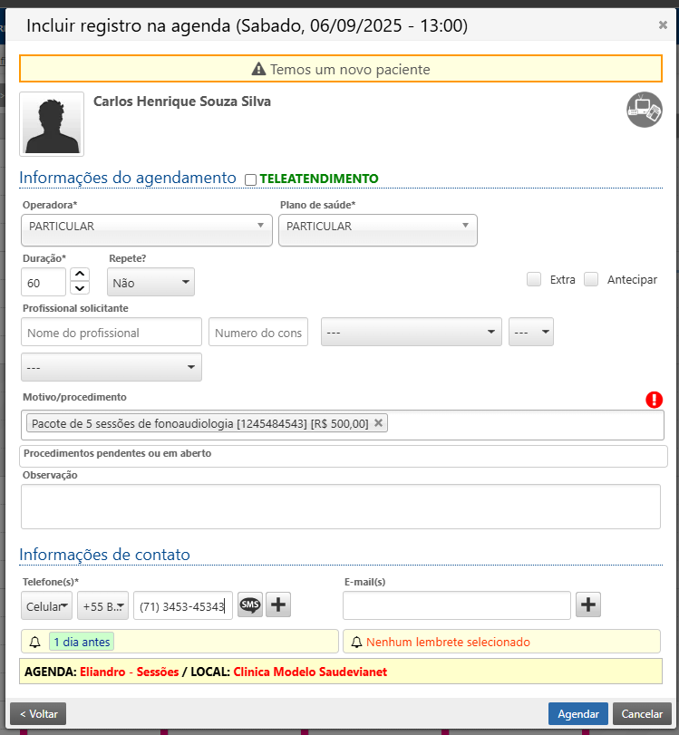The width and height of the screenshot is (679, 735).
Task: Click the Clinica Modelo Saudevianet text
Action: [x=310, y=672]
